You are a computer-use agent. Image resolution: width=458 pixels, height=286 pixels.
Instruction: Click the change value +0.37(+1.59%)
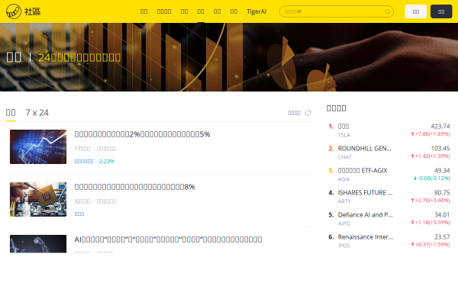(432, 245)
